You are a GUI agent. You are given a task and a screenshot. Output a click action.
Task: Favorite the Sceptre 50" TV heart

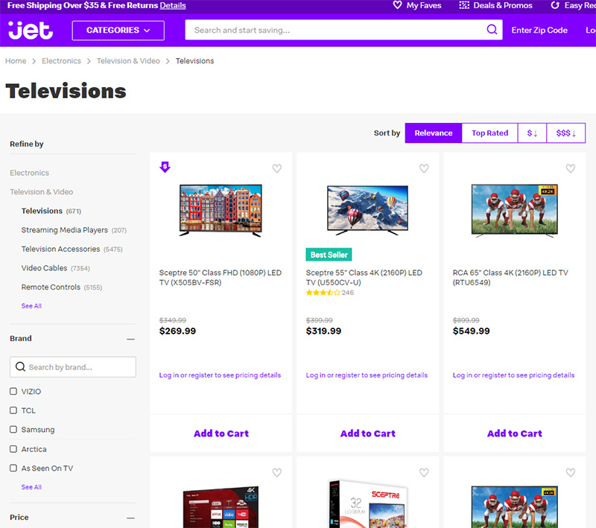276,168
